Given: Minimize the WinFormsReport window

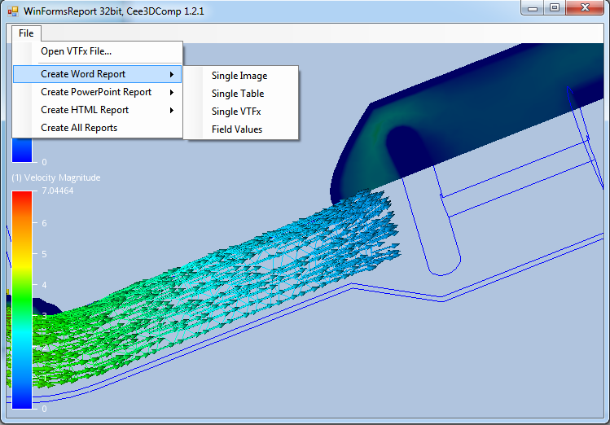Looking at the screenshot, I should [534, 8].
